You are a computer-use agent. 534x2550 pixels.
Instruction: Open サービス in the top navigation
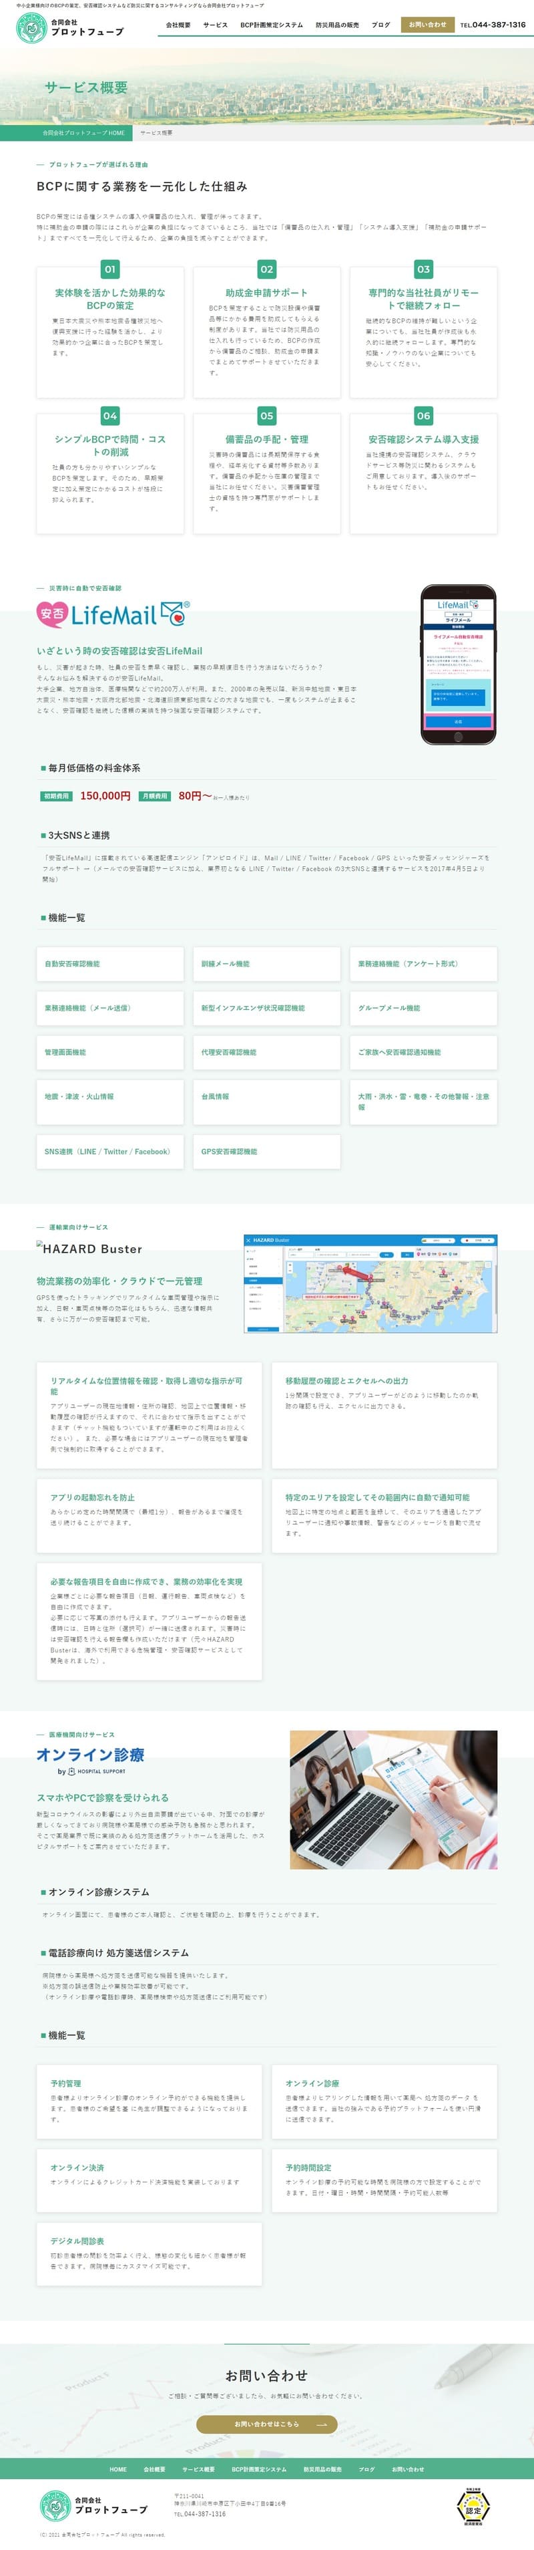pyautogui.click(x=214, y=25)
